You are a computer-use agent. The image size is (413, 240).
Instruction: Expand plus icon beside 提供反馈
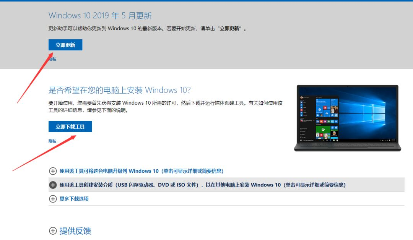coord(53,231)
